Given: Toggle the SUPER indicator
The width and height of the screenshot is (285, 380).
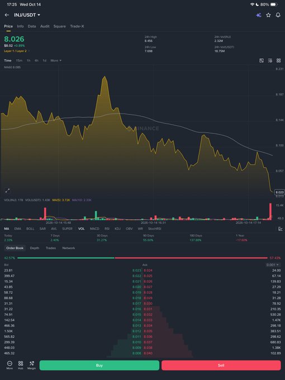Looking at the screenshot, I should pos(68,229).
